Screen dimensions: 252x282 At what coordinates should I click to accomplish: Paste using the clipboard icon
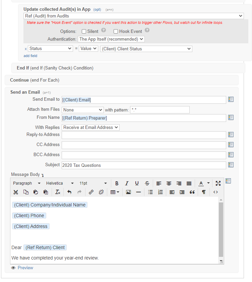pos(36,192)
